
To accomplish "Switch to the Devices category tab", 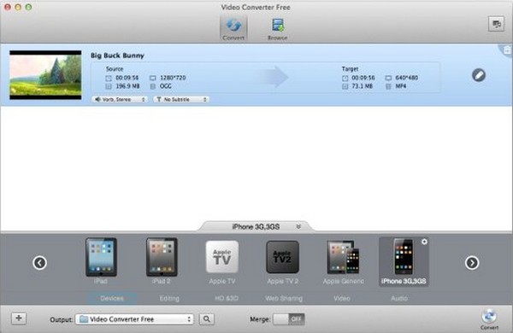I will pos(112,298).
